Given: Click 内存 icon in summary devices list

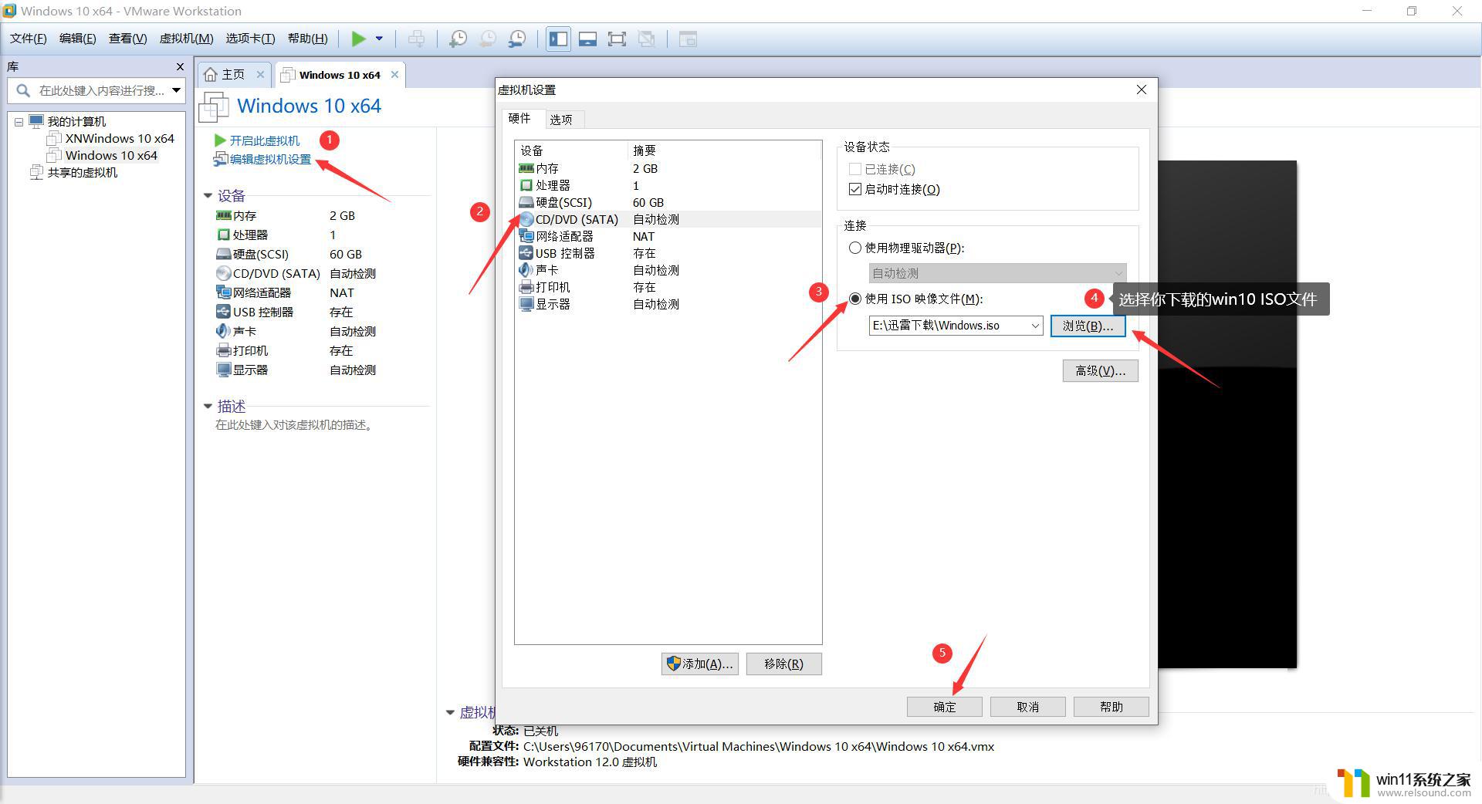Looking at the screenshot, I should tap(223, 215).
